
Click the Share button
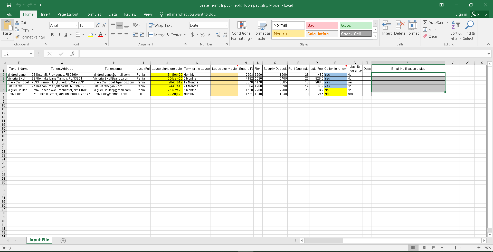pyautogui.click(x=479, y=14)
